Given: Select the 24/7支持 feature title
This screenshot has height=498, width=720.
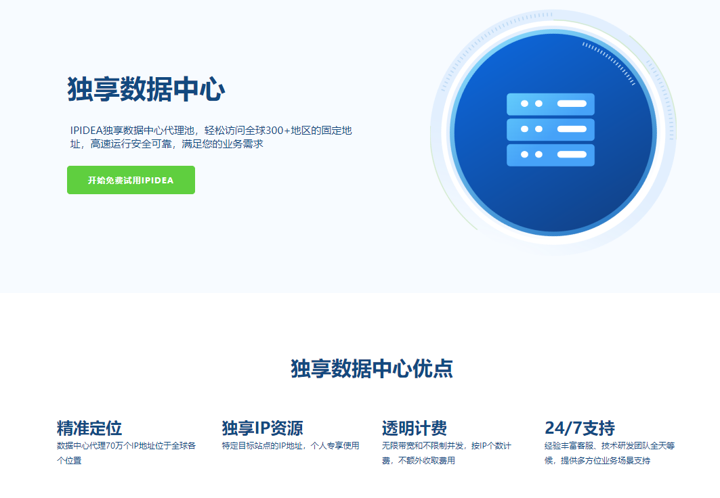Looking at the screenshot, I should [580, 428].
